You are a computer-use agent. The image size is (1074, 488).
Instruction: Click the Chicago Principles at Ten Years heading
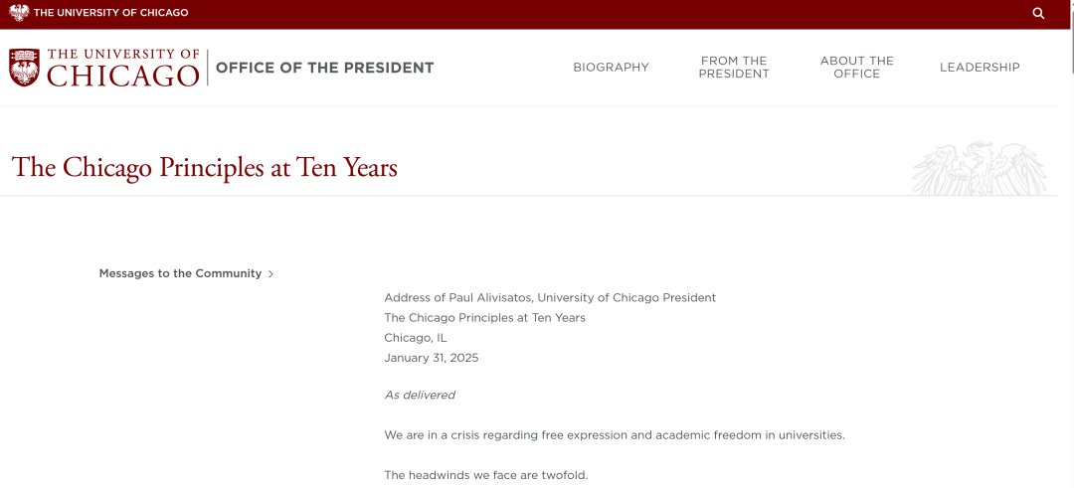(x=205, y=167)
